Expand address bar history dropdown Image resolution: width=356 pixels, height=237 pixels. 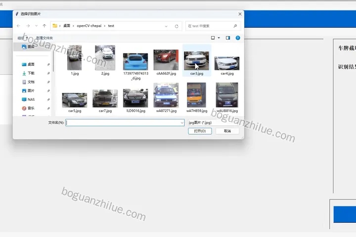point(166,26)
